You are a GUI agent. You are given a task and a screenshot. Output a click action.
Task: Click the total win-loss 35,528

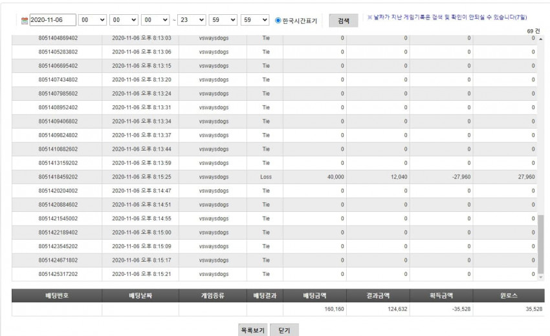(x=534, y=309)
